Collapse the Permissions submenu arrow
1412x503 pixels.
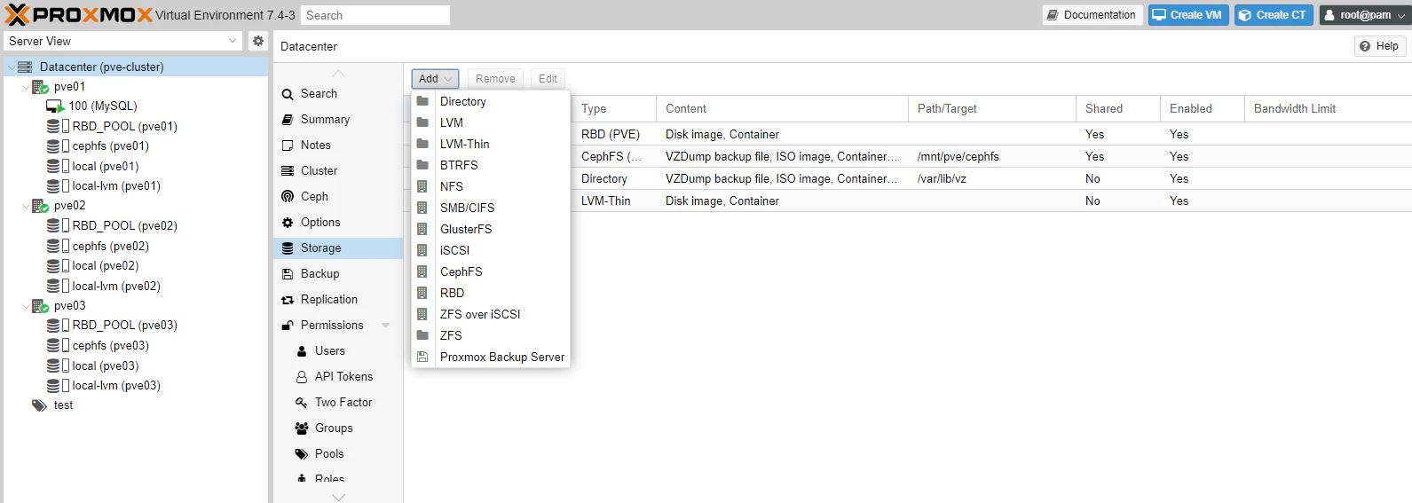[386, 326]
